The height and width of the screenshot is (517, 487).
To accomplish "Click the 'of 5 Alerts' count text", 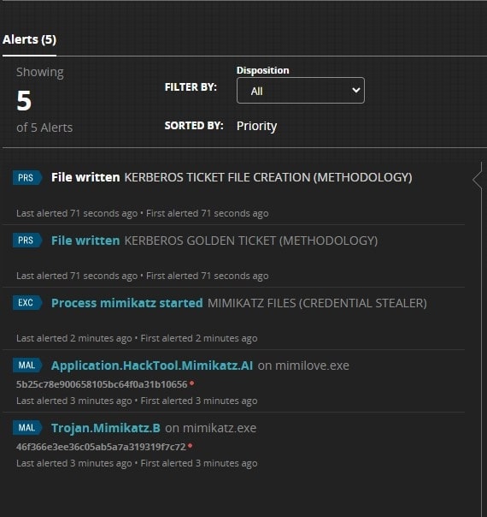I will pyautogui.click(x=44, y=128).
